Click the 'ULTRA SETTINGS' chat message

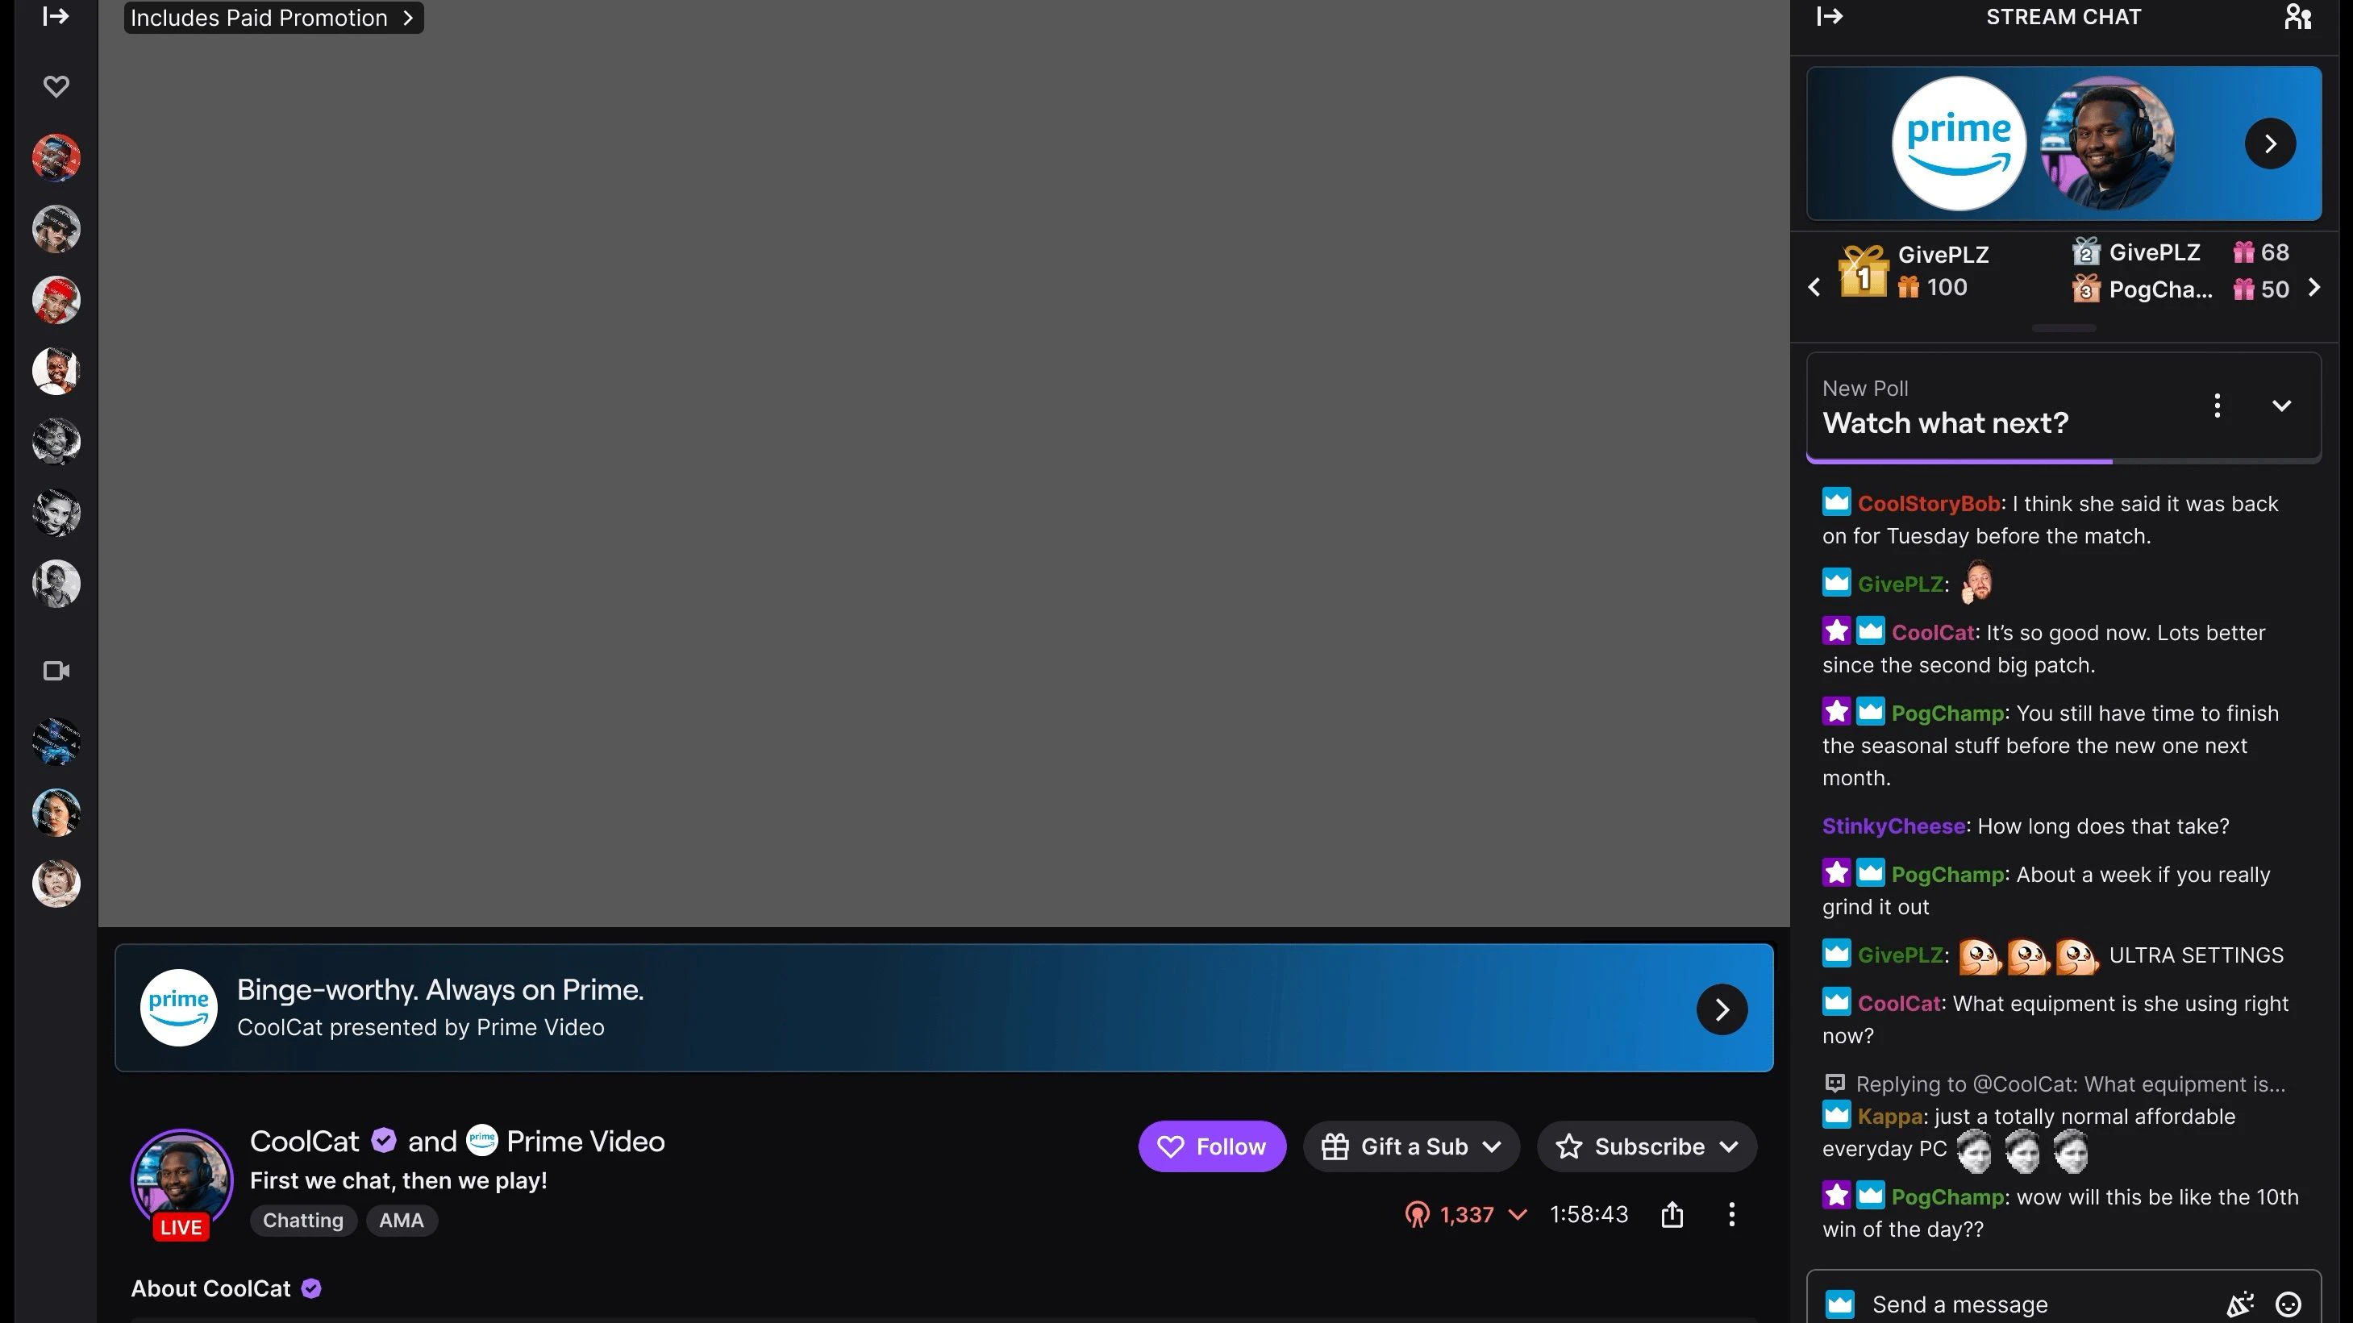coord(2196,955)
